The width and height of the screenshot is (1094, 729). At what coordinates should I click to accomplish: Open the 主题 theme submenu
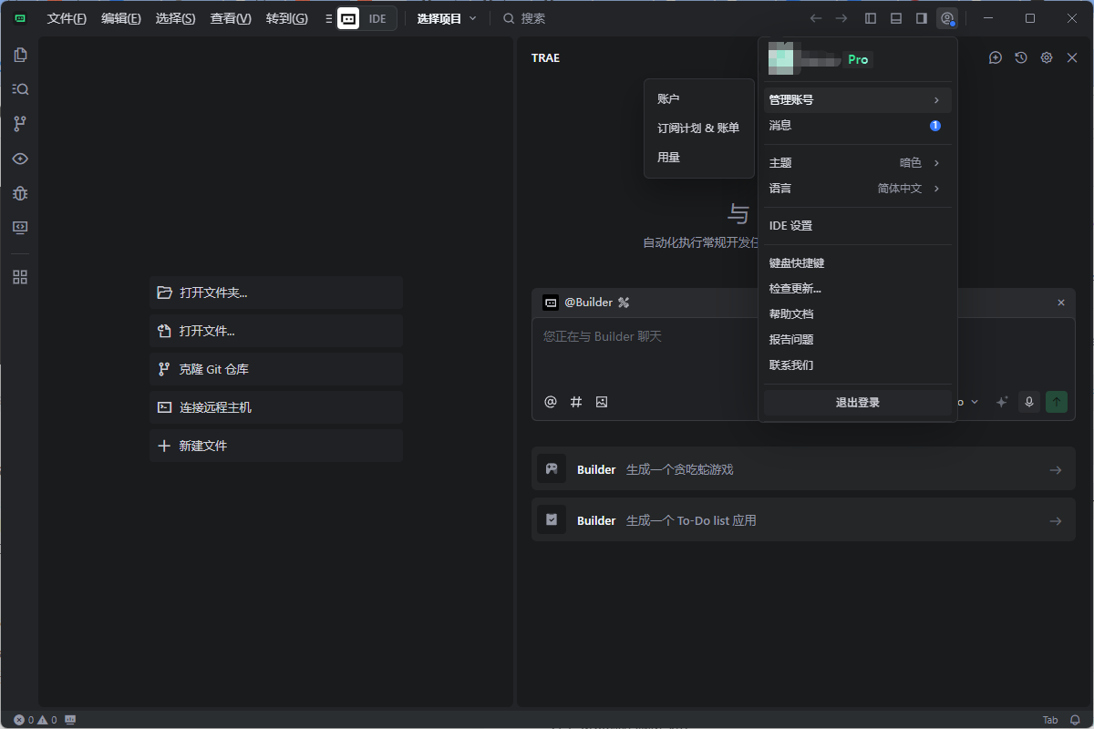857,163
